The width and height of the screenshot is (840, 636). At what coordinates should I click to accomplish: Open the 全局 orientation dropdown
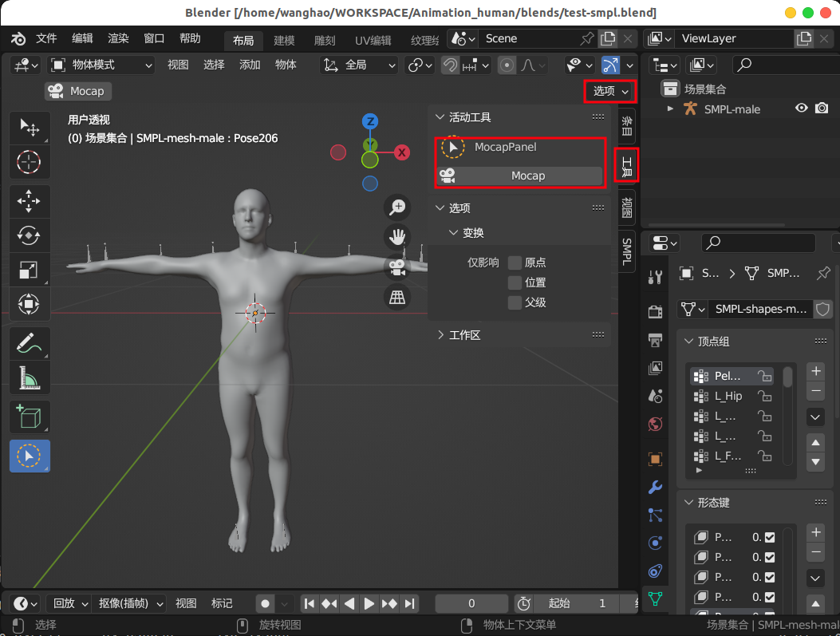pos(358,65)
